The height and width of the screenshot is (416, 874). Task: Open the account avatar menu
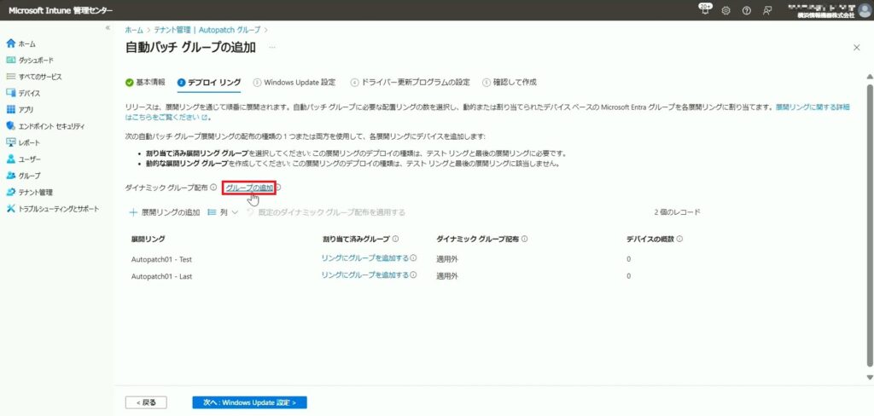click(x=865, y=10)
